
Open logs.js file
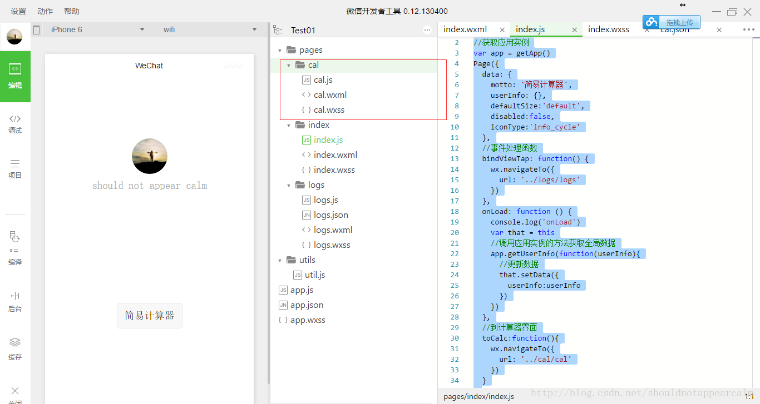tap(326, 200)
